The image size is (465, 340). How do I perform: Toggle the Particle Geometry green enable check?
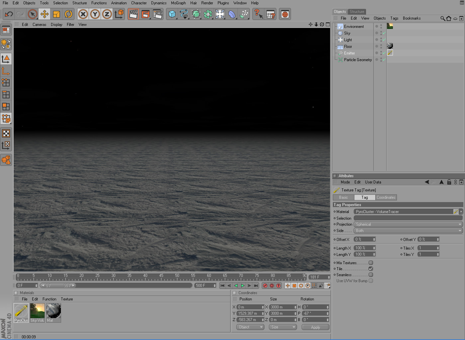click(384, 60)
